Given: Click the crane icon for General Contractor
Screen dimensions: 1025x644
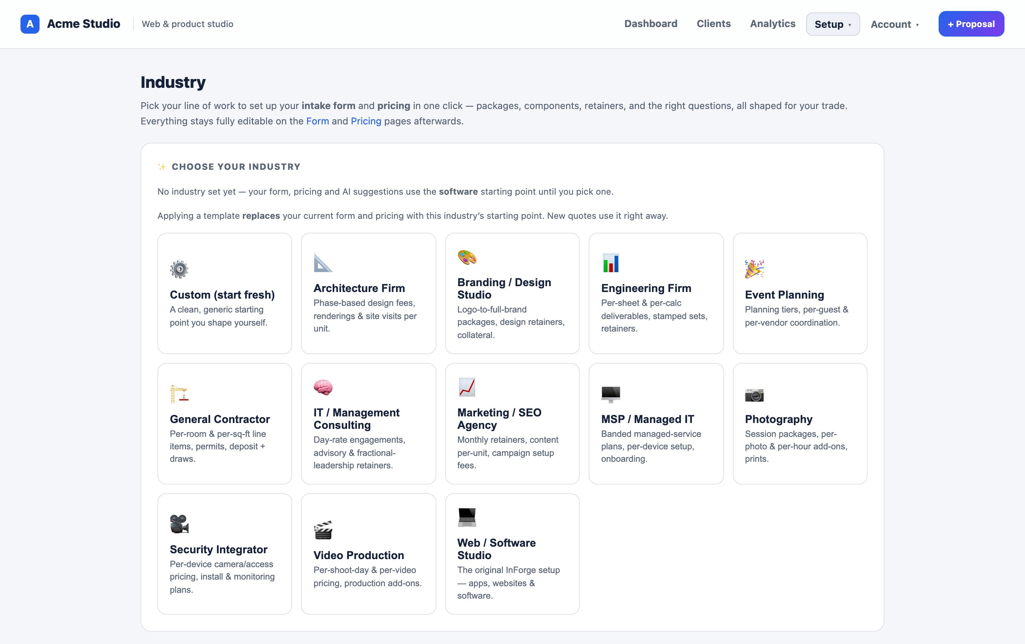Looking at the screenshot, I should (179, 394).
